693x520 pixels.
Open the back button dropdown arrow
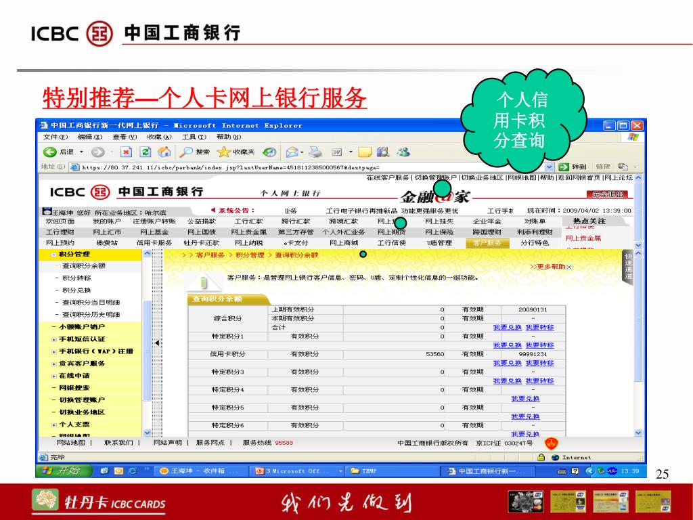[81, 152]
